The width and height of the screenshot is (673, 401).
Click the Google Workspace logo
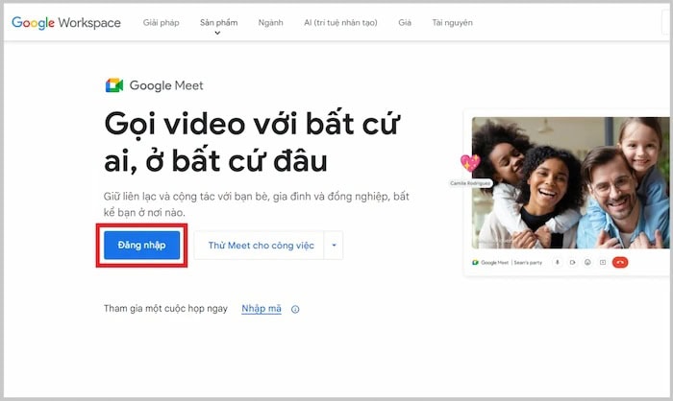pos(66,22)
